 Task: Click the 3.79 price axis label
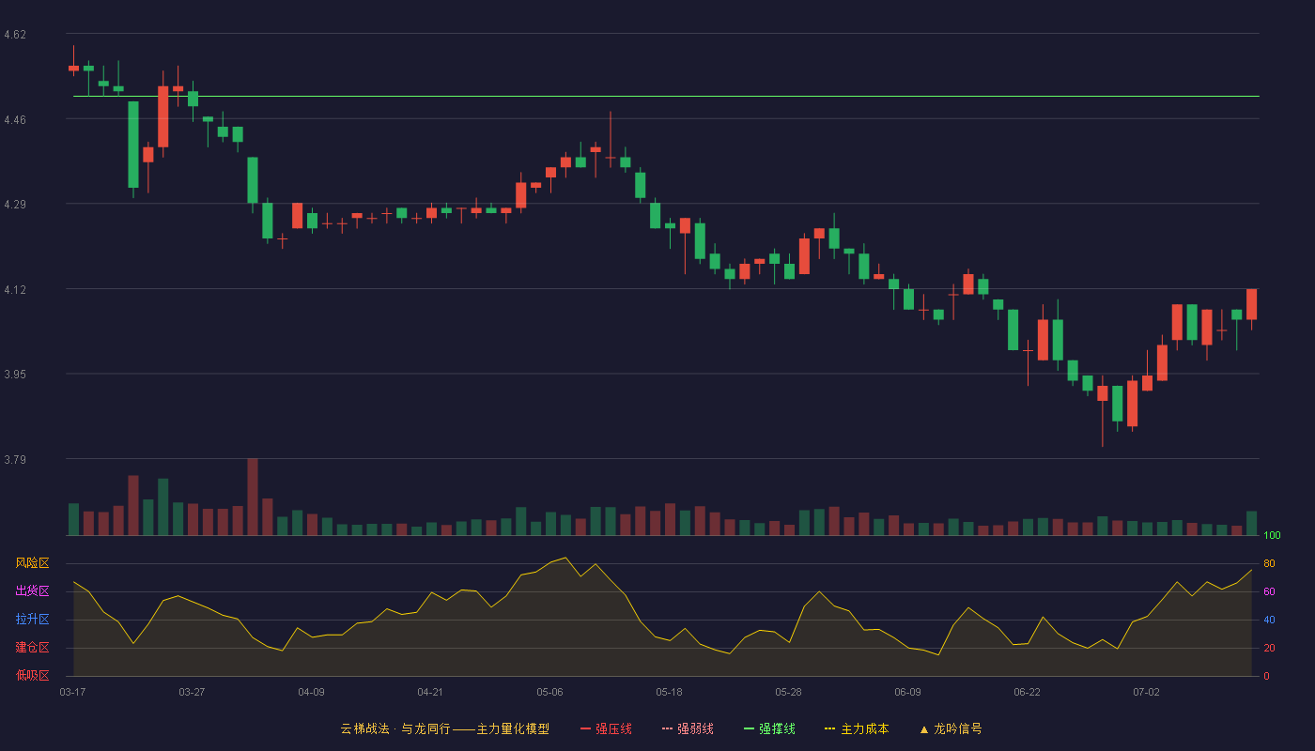click(15, 460)
